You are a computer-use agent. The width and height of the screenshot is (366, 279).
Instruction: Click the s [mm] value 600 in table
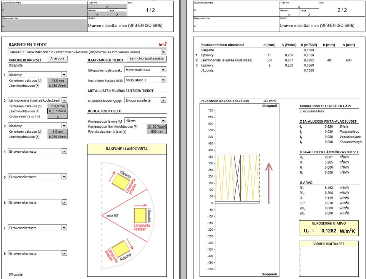coord(349,60)
